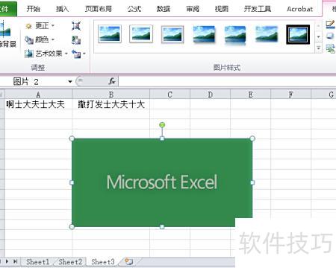Switch to the Sheet1 worksheet tab

pyautogui.click(x=37, y=261)
